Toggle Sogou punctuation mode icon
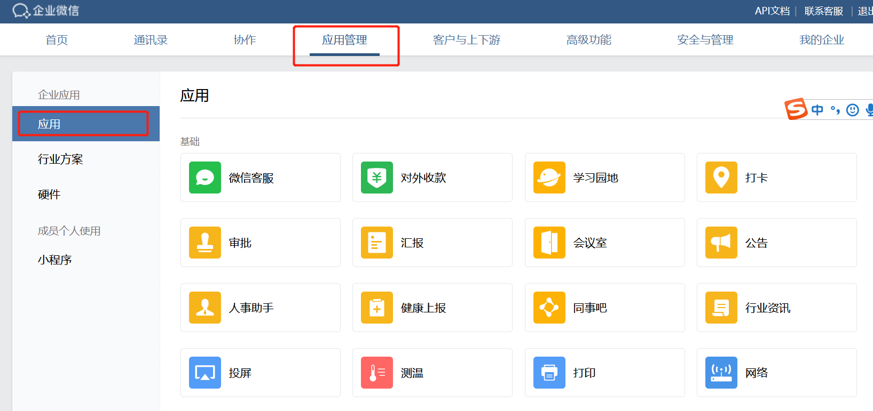The image size is (873, 411). [835, 110]
